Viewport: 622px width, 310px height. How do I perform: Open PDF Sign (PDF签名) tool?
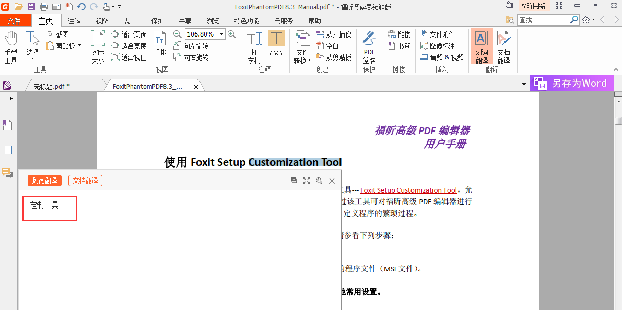click(369, 47)
